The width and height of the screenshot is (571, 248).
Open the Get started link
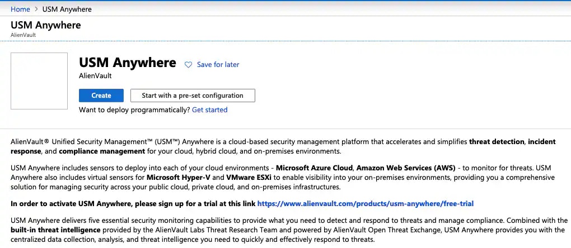pos(209,110)
